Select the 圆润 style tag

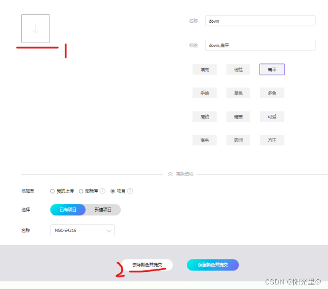click(238, 140)
